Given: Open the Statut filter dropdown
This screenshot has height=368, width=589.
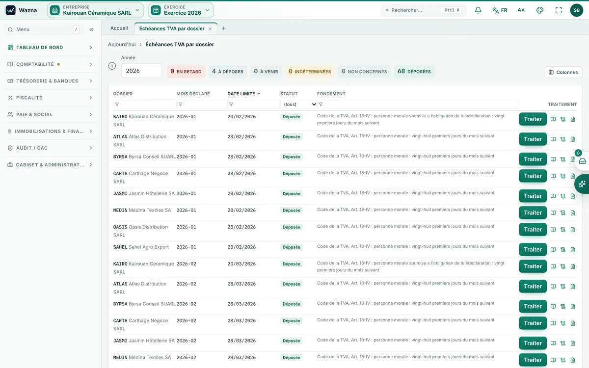Looking at the screenshot, I should pos(298,105).
